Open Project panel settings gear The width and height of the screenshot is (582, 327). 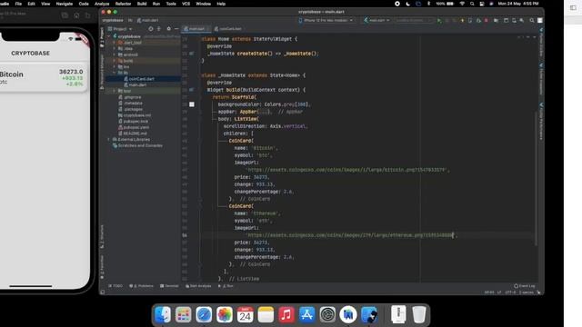tap(169, 28)
